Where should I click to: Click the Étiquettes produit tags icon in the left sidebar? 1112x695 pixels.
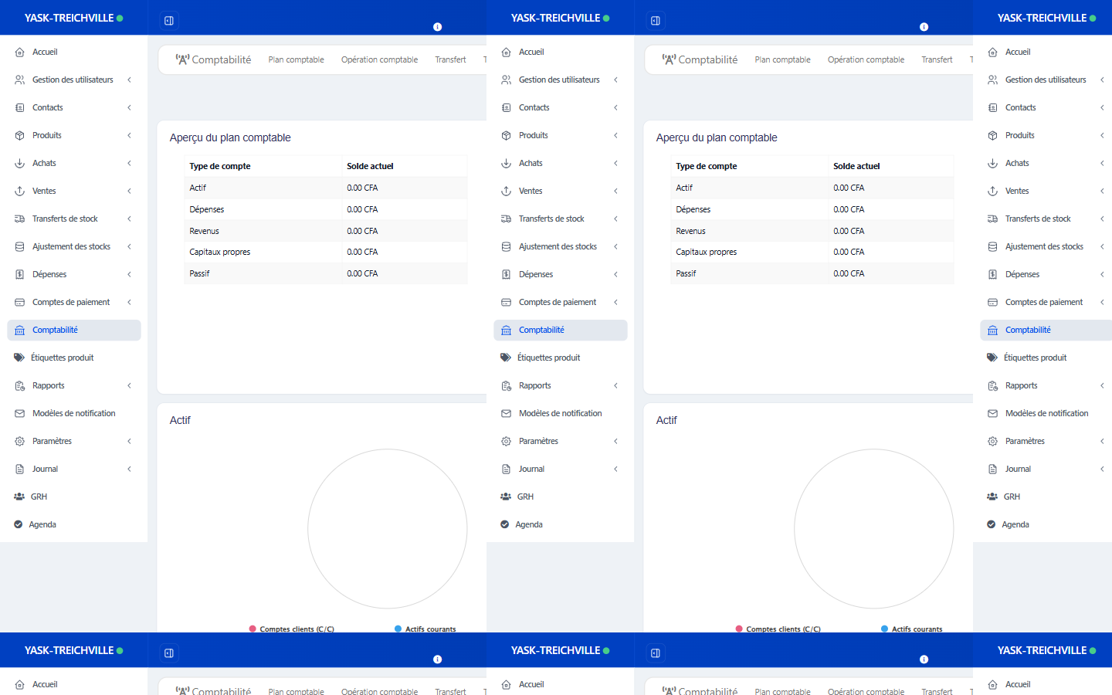click(x=19, y=358)
